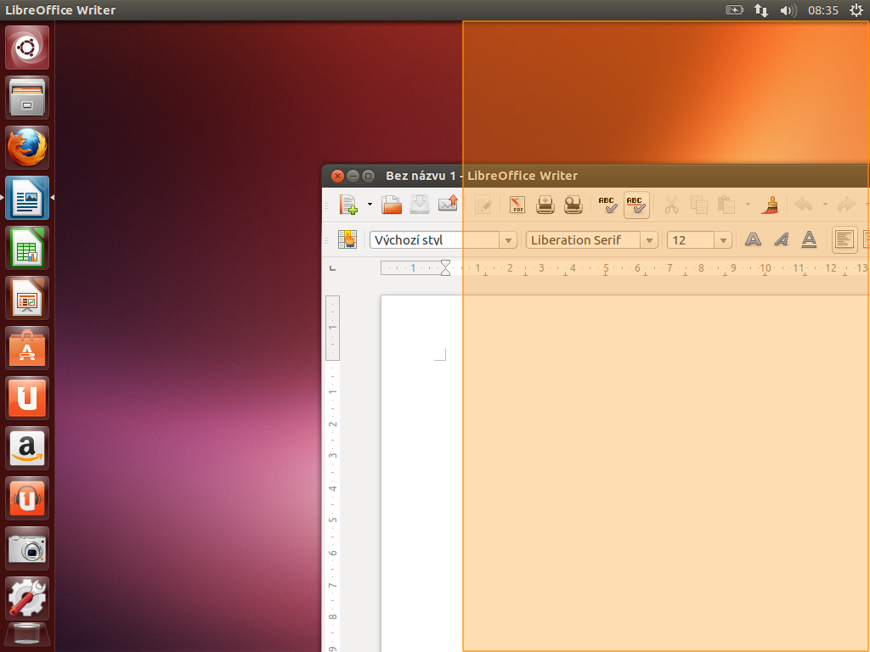Image resolution: width=870 pixels, height=652 pixels.
Task: Click the paragraph style field 'Výchozí styl'
Action: (x=434, y=240)
